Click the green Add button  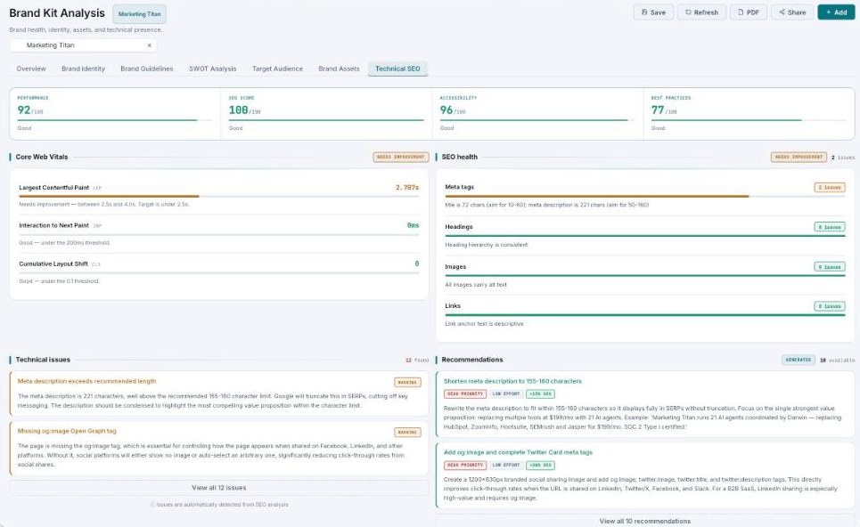pos(836,12)
